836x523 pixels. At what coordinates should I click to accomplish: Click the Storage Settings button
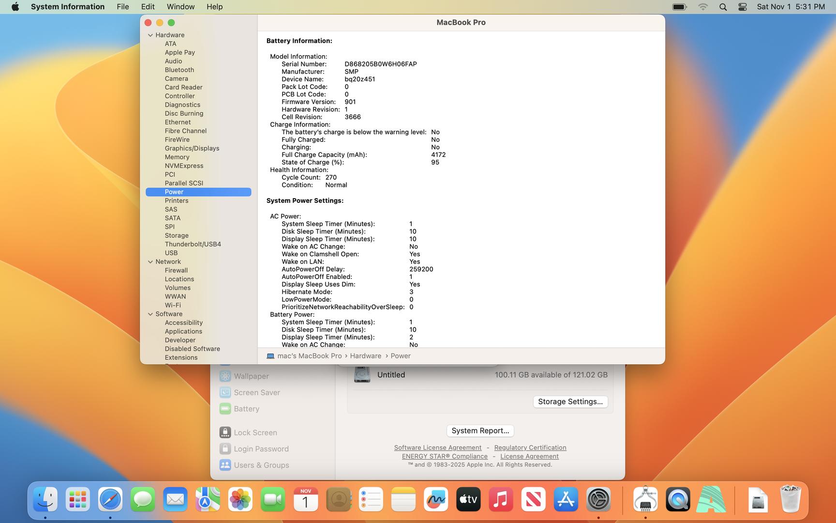click(570, 401)
